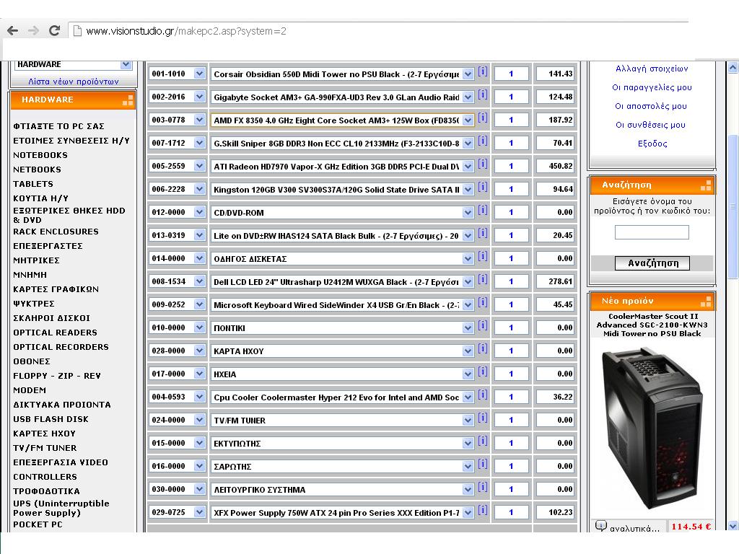Click the Εξοδος logout link

[x=652, y=144]
